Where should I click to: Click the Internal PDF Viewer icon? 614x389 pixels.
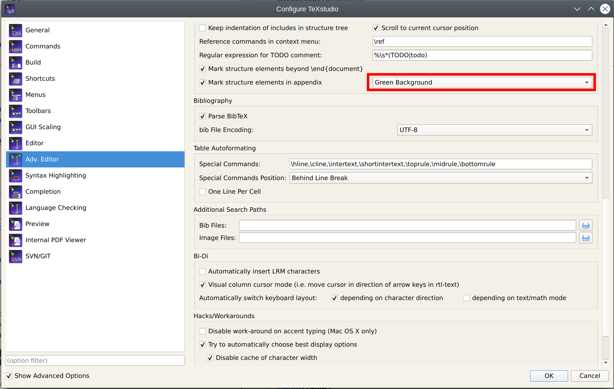pos(16,240)
